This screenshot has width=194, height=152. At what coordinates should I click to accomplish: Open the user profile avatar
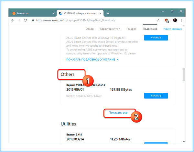(175, 20)
